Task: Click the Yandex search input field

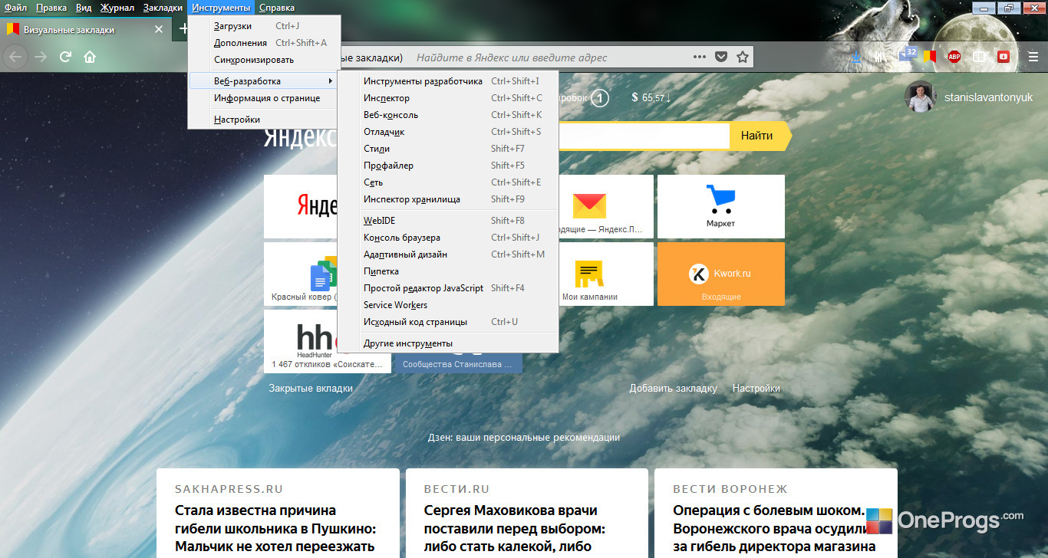Action: click(643, 136)
